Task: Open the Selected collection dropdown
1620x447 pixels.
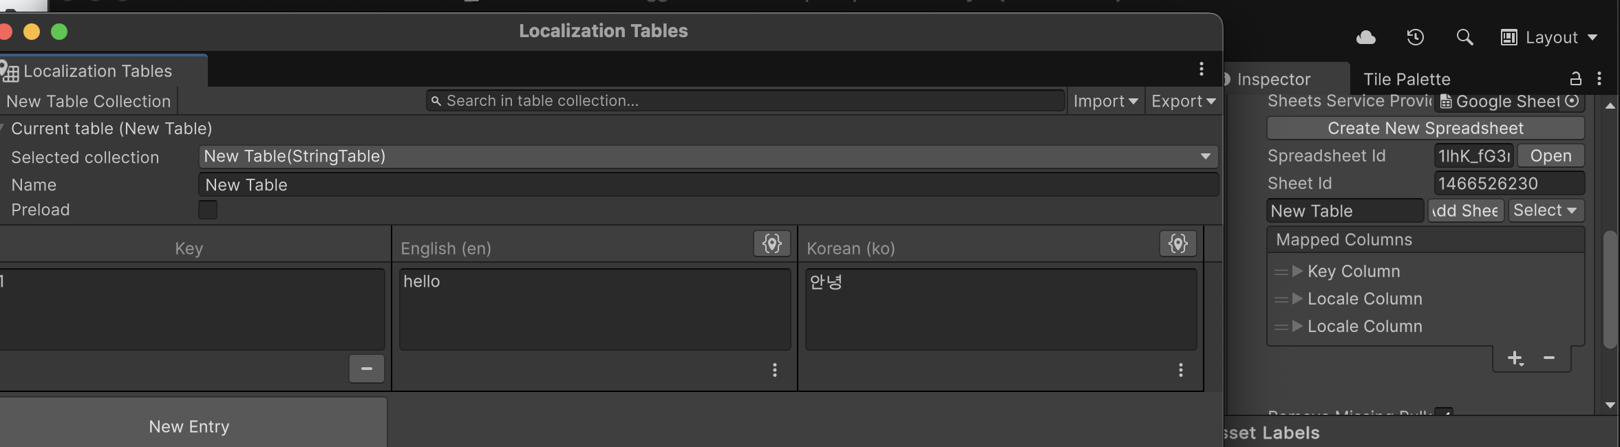Action: [x=707, y=157]
